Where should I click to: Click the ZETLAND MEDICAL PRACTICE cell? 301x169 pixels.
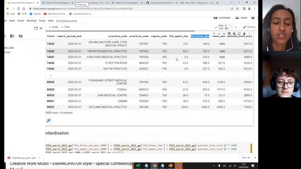108,107
